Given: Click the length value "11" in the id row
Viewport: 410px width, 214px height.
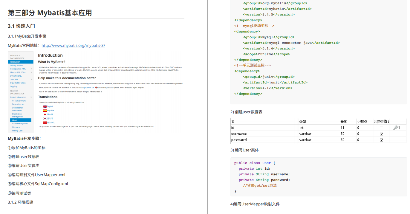Looking at the screenshot, I should click(342, 128).
